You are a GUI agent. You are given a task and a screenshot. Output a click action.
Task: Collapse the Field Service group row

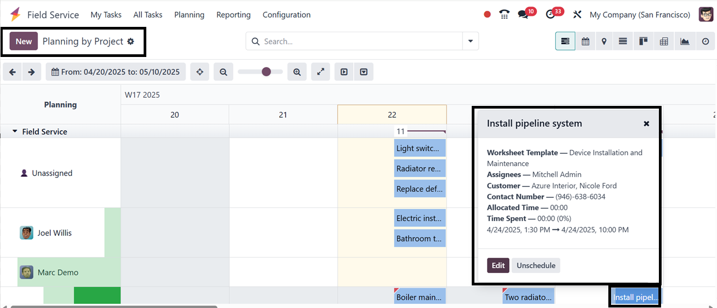coord(15,131)
